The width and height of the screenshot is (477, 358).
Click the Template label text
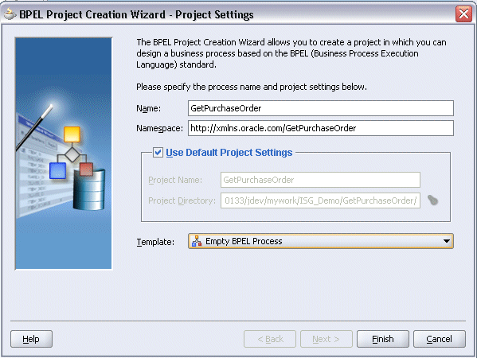tap(155, 242)
